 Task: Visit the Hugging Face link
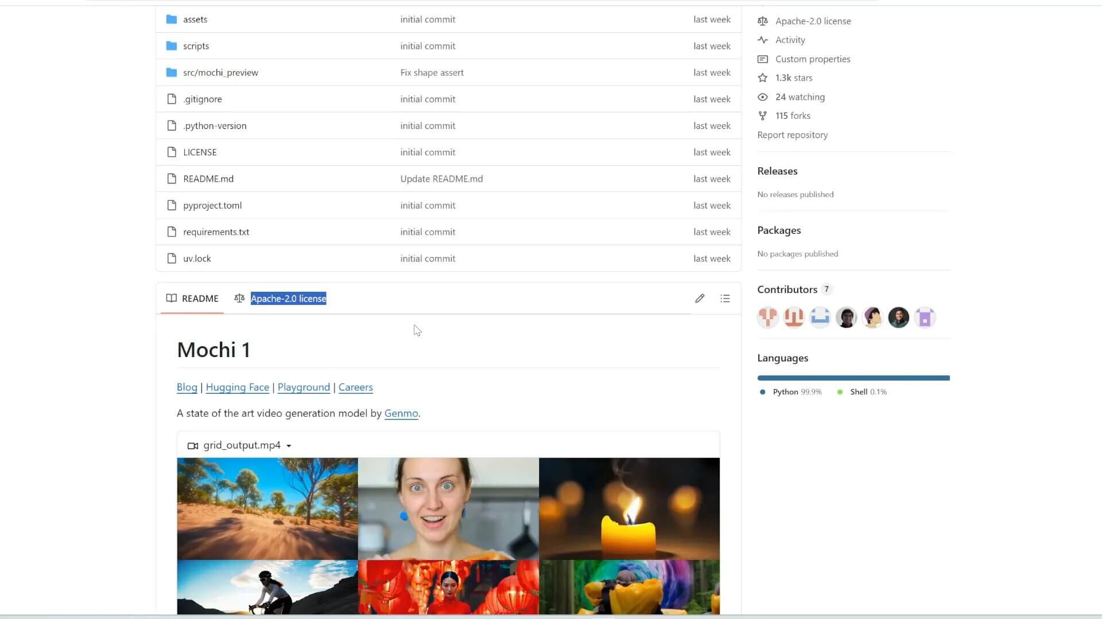click(x=237, y=387)
